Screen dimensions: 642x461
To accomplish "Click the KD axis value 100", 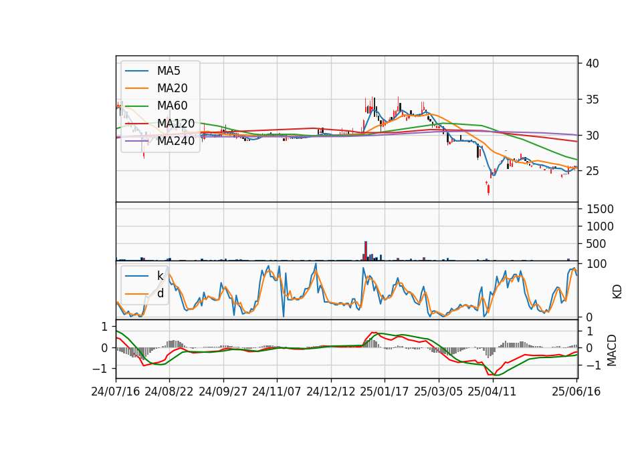I will pos(596,264).
